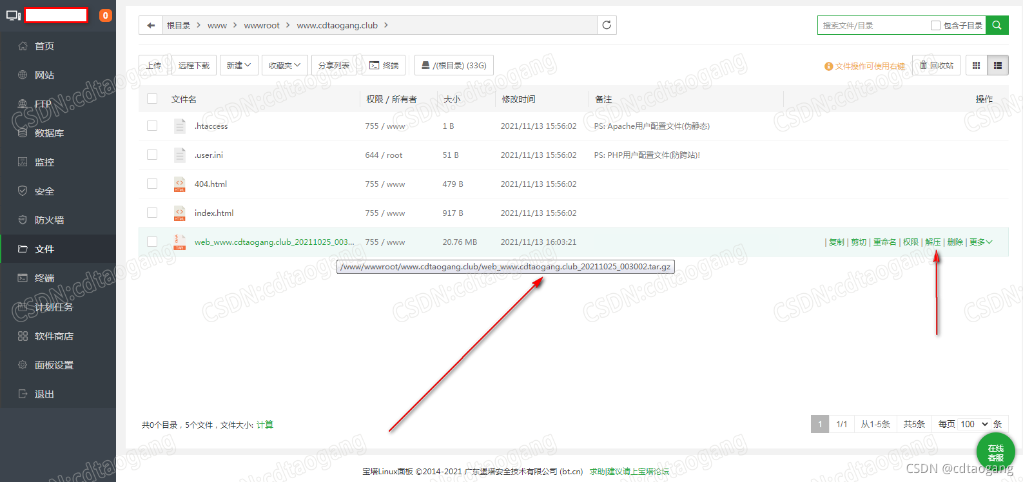Open the recycle bin
The width and height of the screenshot is (1023, 482).
(x=936, y=65)
